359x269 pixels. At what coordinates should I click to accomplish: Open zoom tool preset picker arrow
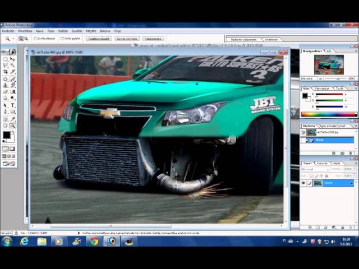pos(13,39)
